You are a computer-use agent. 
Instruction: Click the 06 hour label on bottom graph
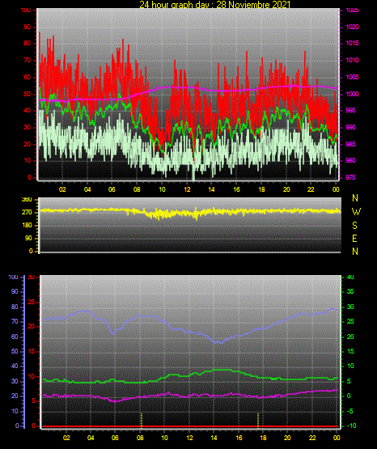click(115, 438)
